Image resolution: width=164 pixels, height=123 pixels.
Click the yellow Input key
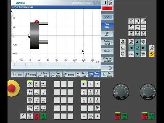point(152,54)
